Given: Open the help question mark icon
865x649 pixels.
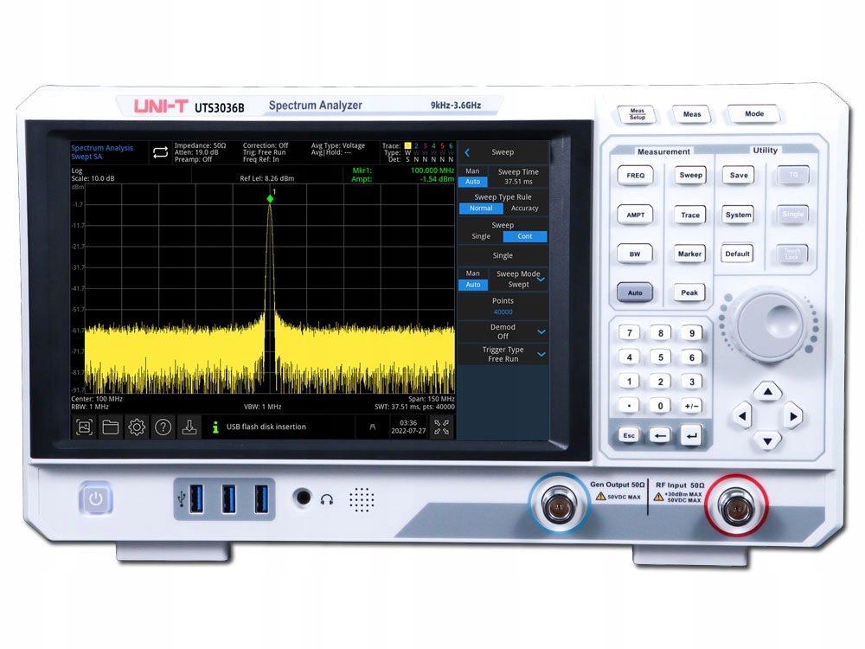Looking at the screenshot, I should (163, 427).
